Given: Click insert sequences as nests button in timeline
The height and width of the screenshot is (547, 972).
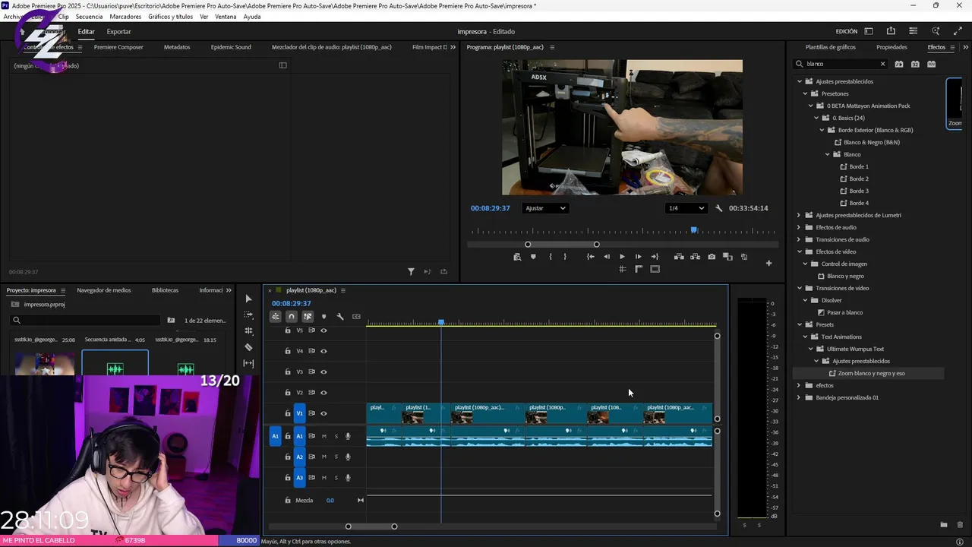Looking at the screenshot, I should click(276, 317).
